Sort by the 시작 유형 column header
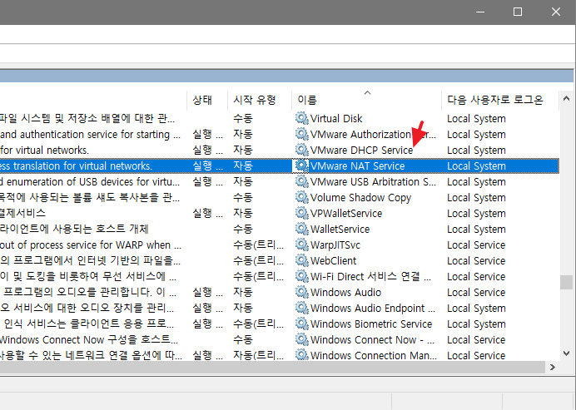 260,100
